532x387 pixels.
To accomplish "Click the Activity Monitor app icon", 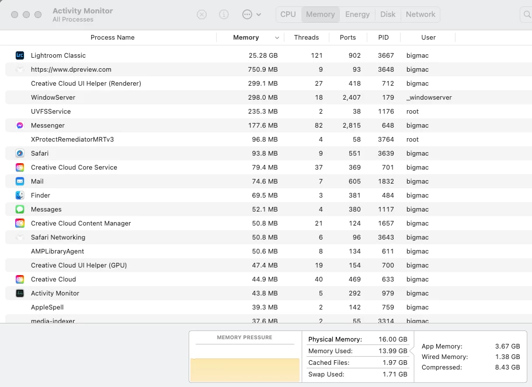I will point(20,293).
